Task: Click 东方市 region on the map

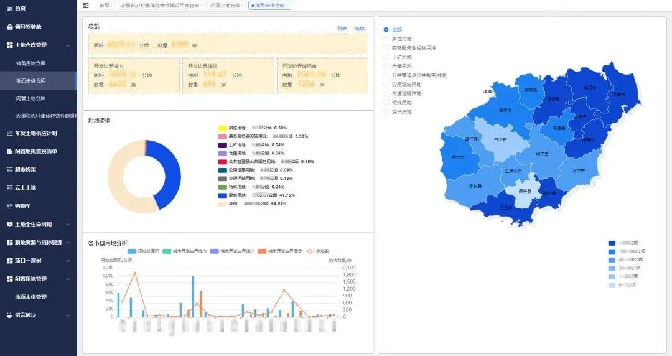Action: (458, 157)
